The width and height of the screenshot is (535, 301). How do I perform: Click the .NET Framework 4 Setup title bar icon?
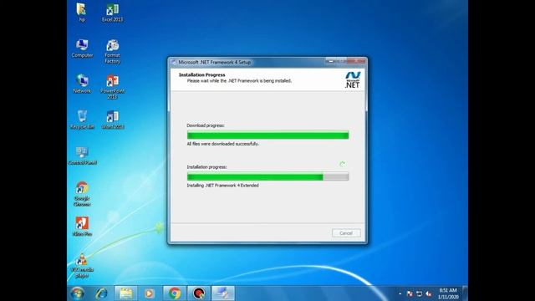pyautogui.click(x=173, y=62)
